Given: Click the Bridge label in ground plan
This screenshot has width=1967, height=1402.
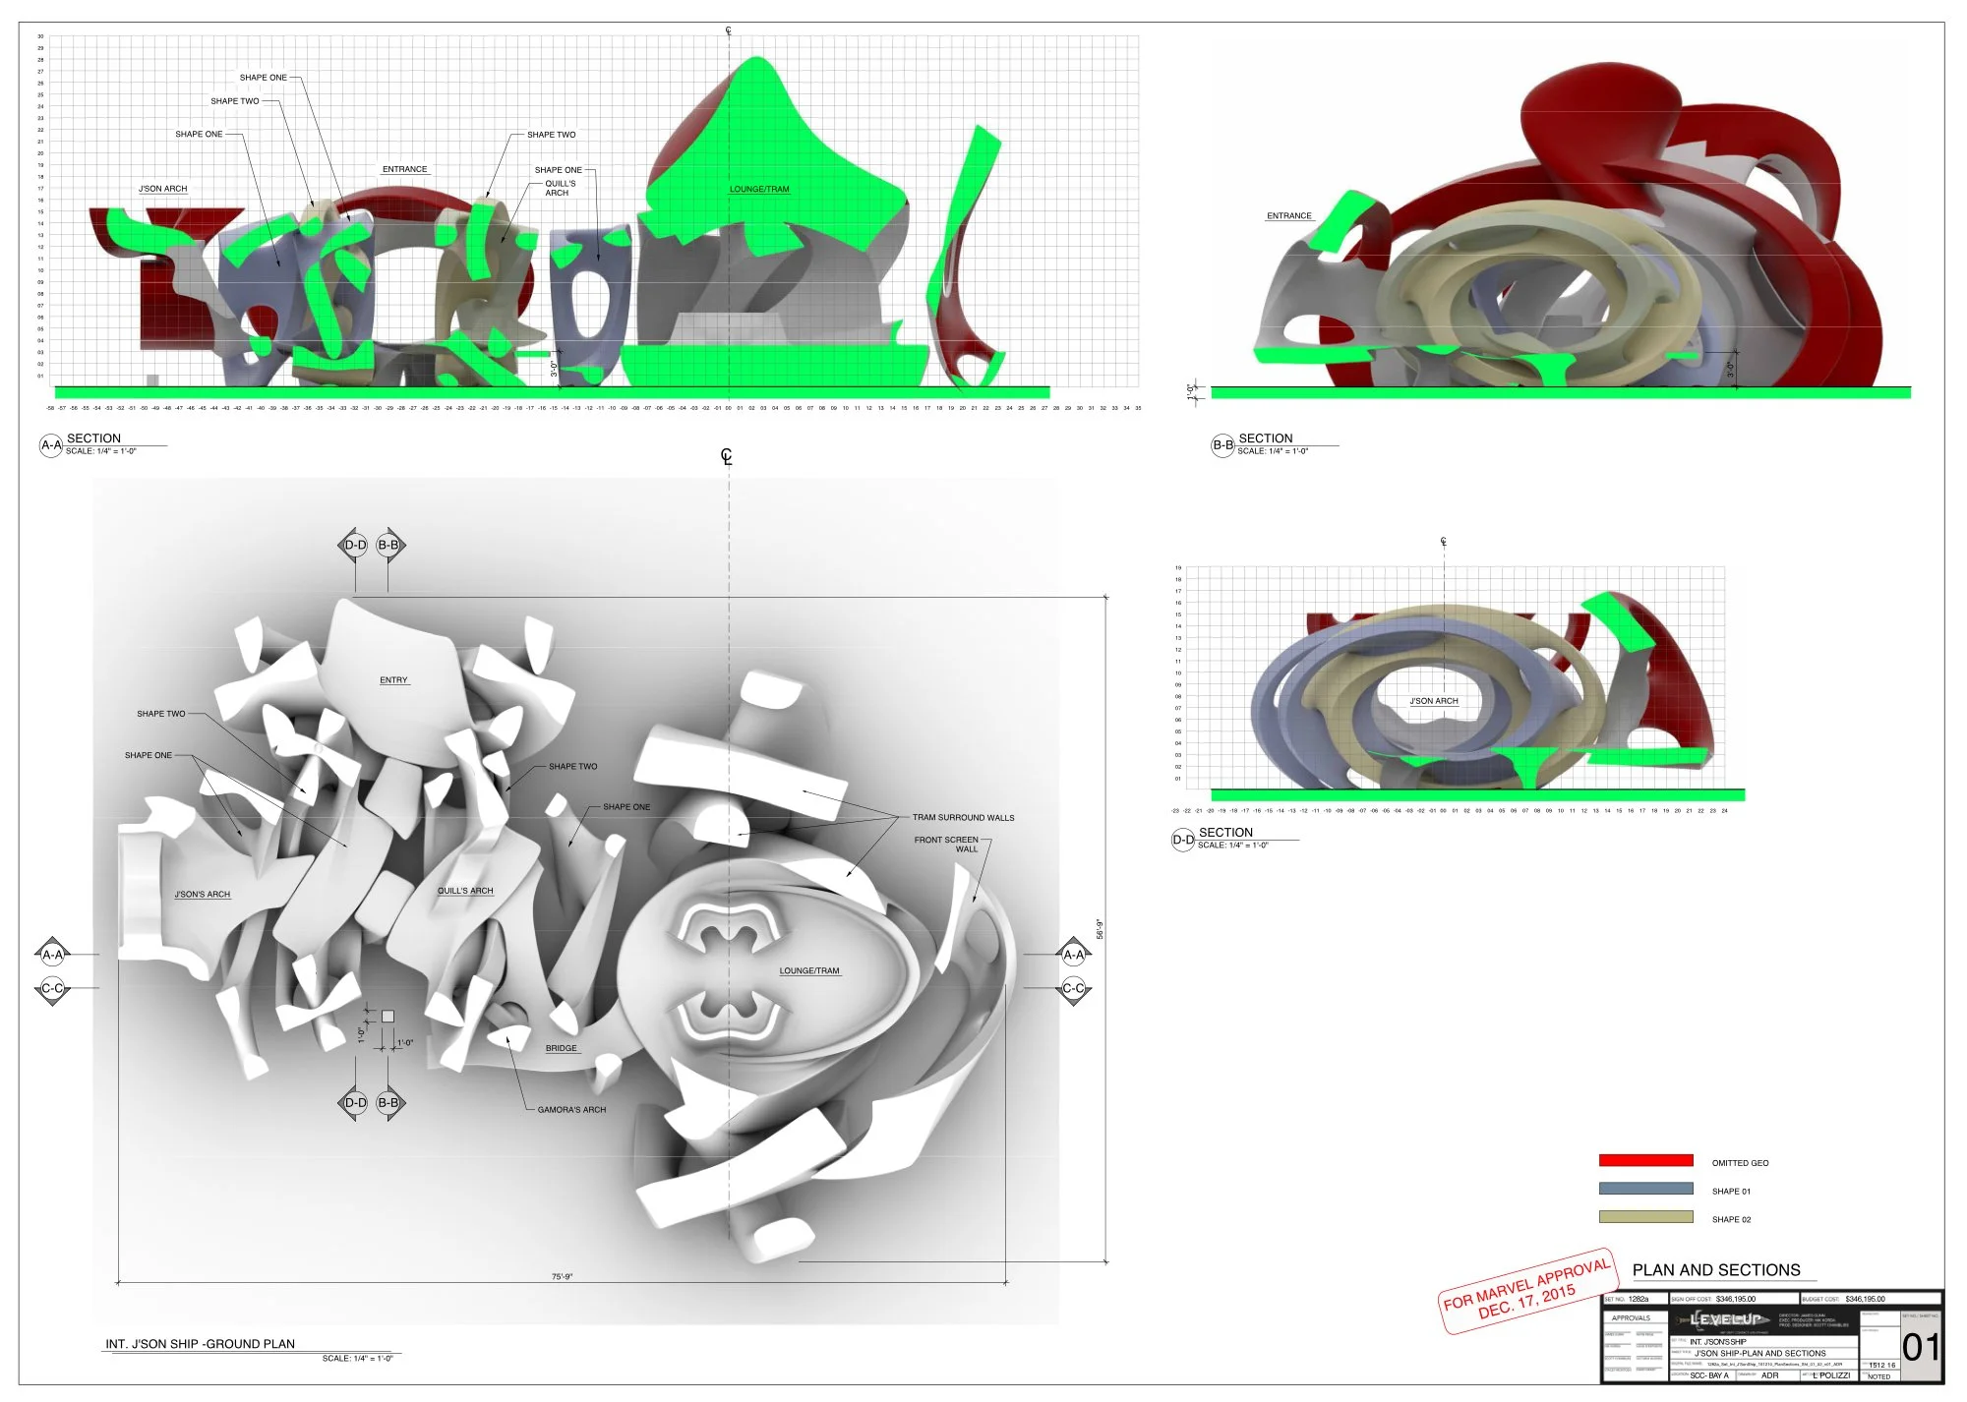Looking at the screenshot, I should [562, 1048].
